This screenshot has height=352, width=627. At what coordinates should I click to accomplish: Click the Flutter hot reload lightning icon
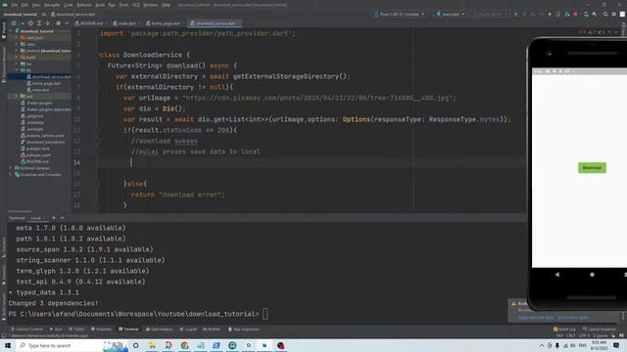point(550,14)
